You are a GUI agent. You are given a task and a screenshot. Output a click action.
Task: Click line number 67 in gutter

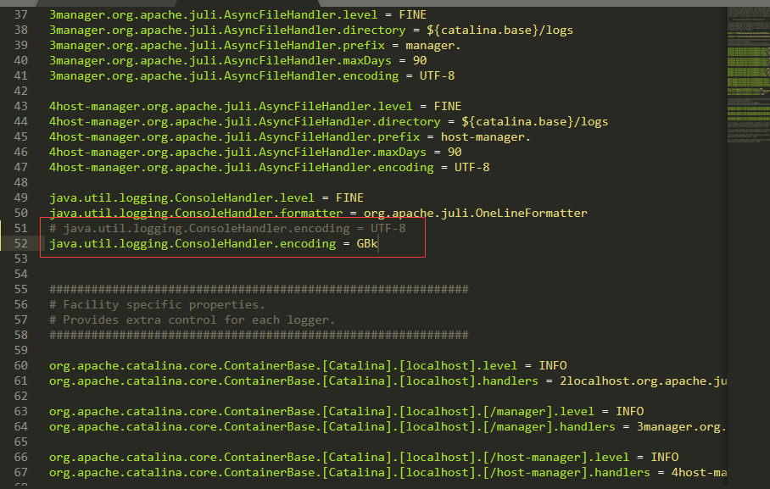click(20, 472)
